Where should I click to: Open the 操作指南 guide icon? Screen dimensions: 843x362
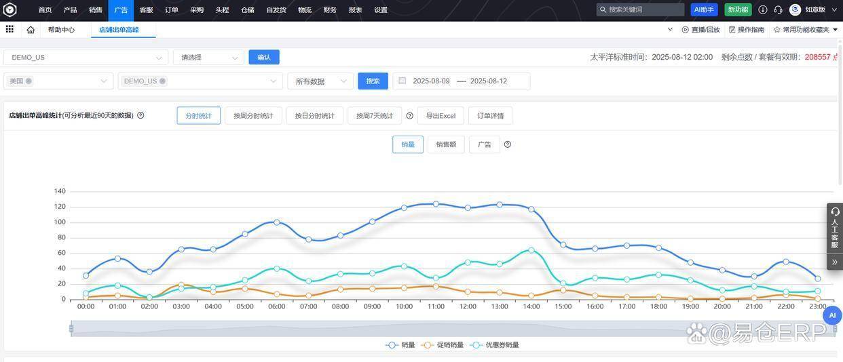[732, 30]
